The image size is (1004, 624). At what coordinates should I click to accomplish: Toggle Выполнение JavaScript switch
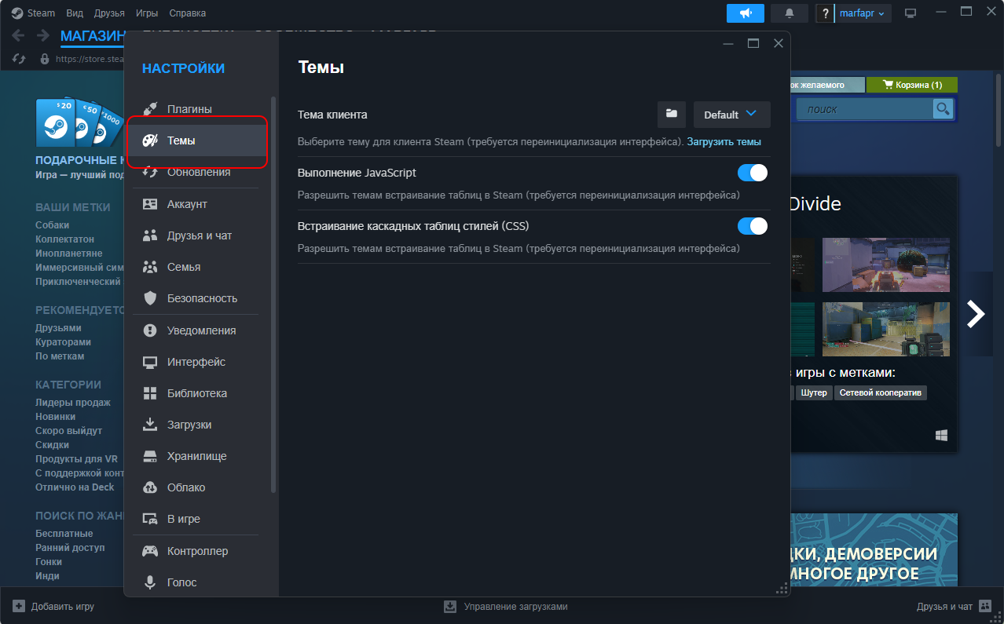click(753, 173)
